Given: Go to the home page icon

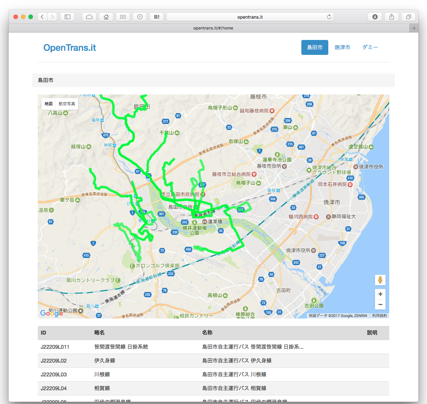Looking at the screenshot, I should coord(106,17).
